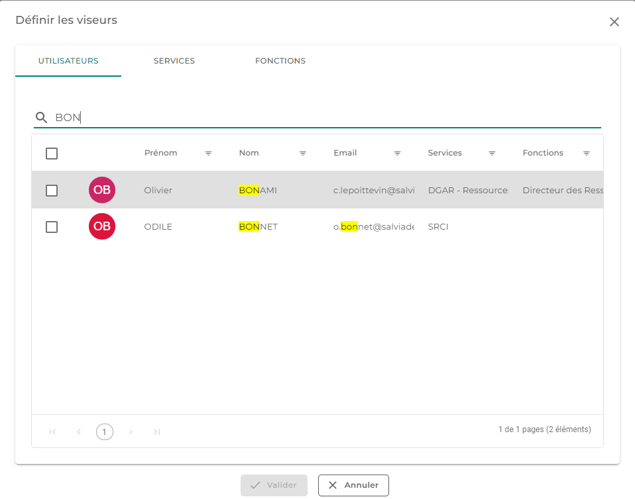The width and height of the screenshot is (635, 499).
Task: Open the Nom column filter icon
Action: [302, 154]
